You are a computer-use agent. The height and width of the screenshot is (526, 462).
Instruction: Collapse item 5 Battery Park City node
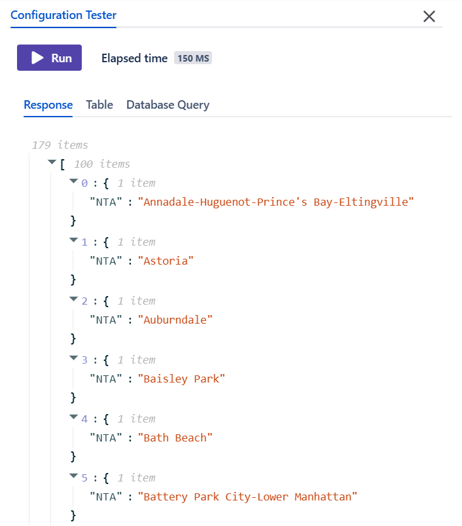[73, 476]
